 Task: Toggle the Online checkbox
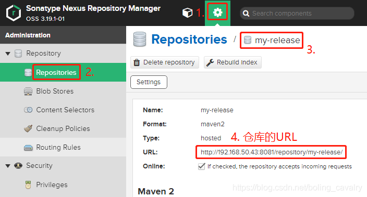[x=202, y=166]
